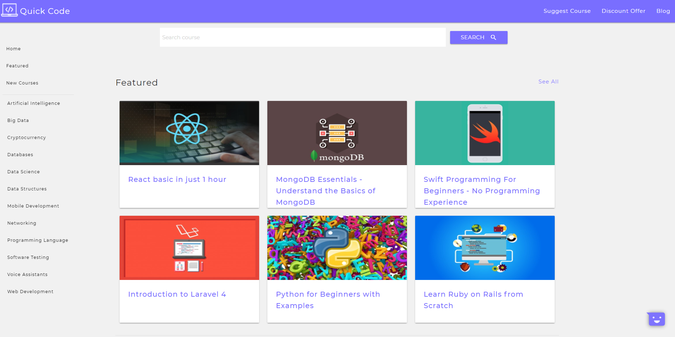Open the MongoDB course thumbnail image
Viewport: 675px width, 337px height.
point(337,133)
